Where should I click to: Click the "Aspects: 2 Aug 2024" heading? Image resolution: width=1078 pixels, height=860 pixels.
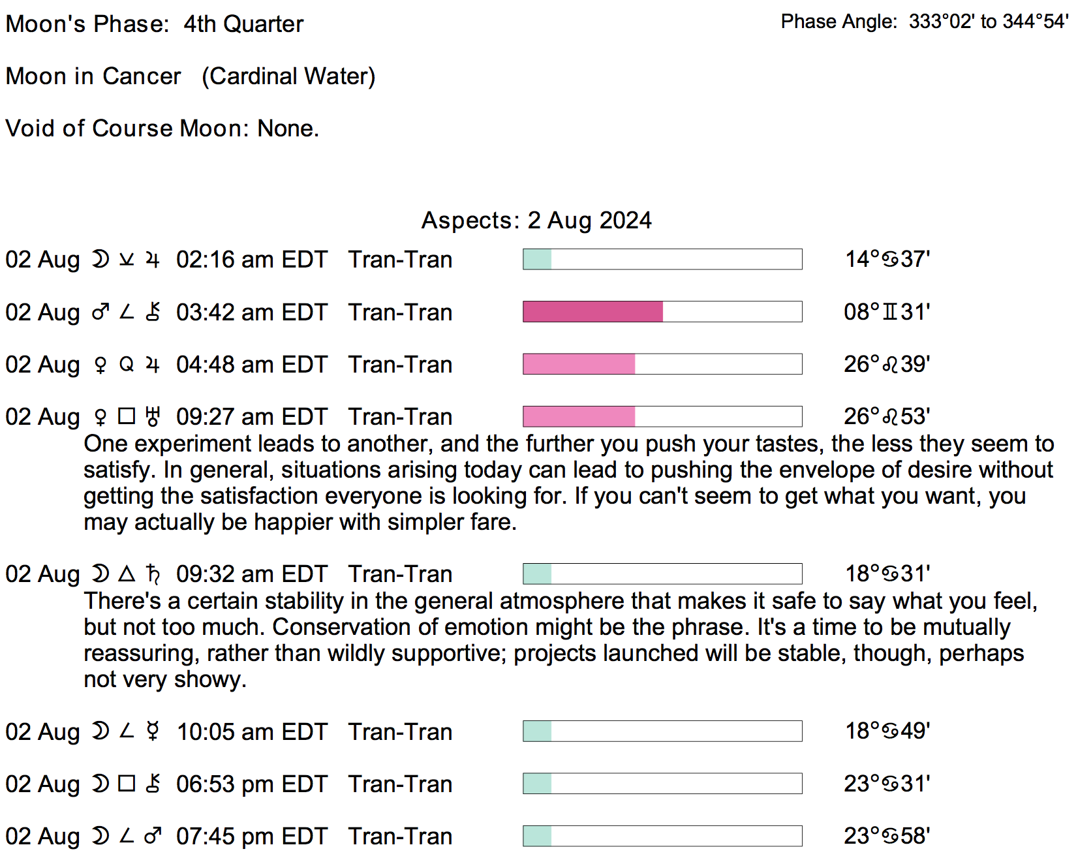click(536, 221)
